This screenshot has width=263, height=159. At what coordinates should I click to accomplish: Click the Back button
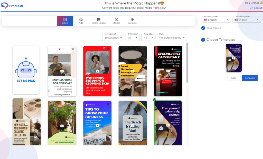pos(233,78)
